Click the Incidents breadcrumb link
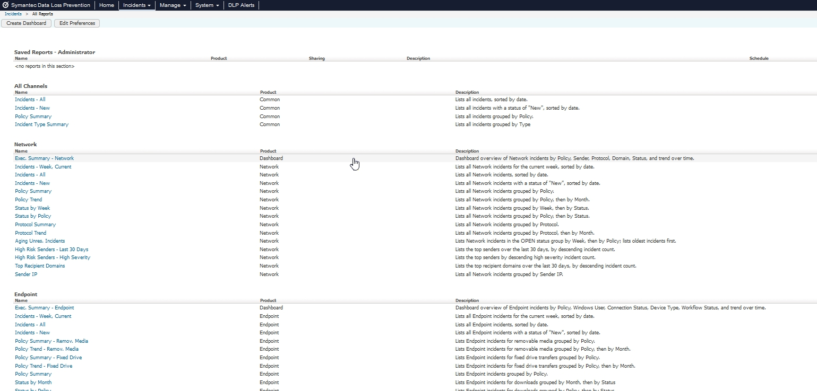 pos(13,14)
